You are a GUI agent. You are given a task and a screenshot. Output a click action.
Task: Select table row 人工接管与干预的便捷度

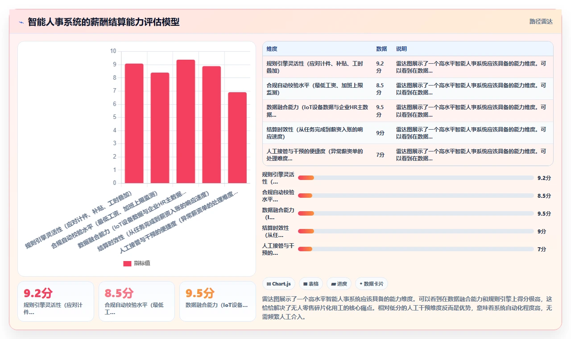408,155
